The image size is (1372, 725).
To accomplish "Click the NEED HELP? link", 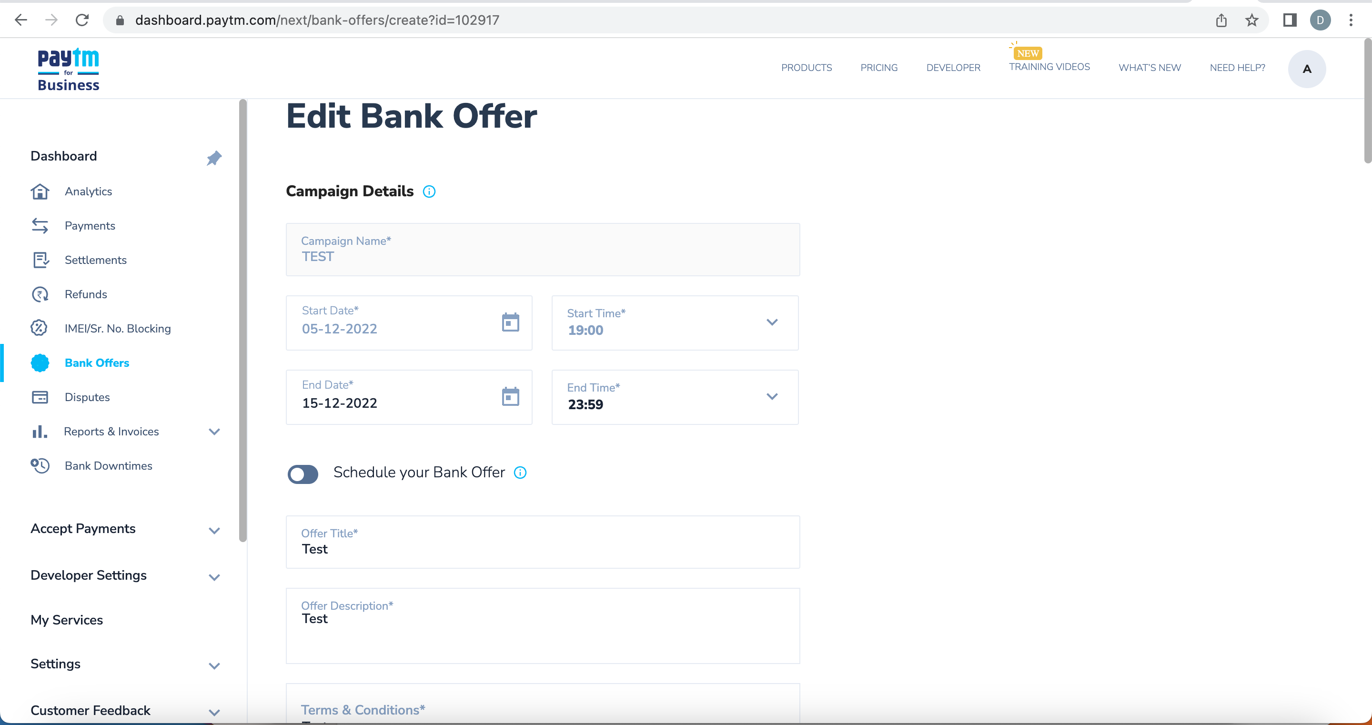I will (1237, 68).
